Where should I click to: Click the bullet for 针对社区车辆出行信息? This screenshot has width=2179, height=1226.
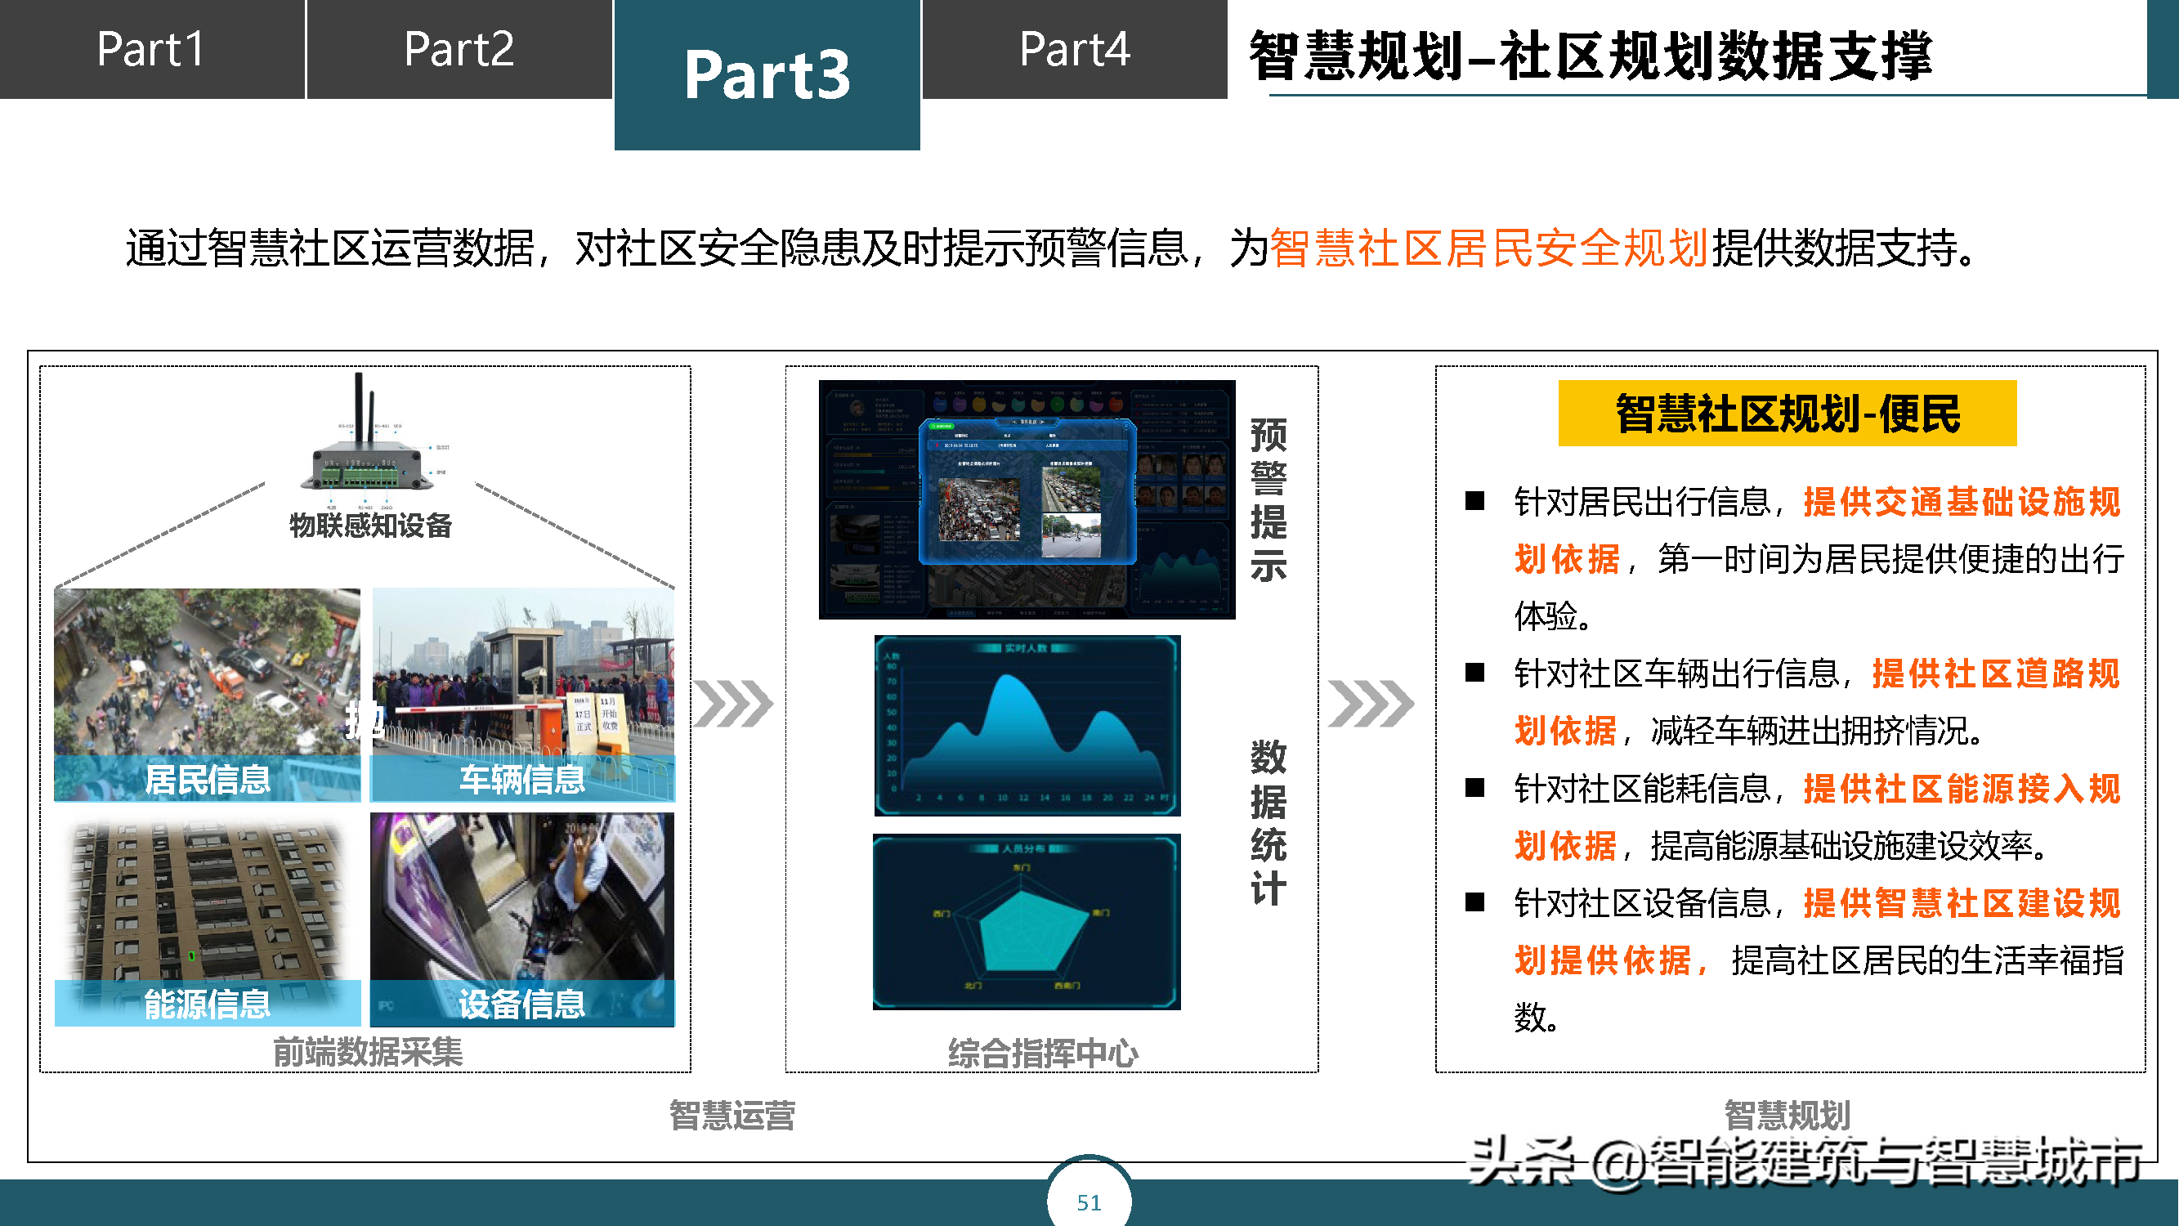click(1475, 673)
